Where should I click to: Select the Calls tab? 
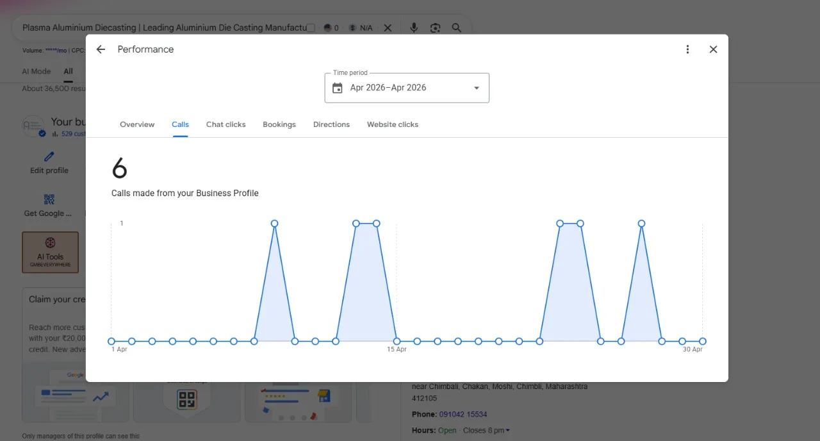(x=180, y=124)
